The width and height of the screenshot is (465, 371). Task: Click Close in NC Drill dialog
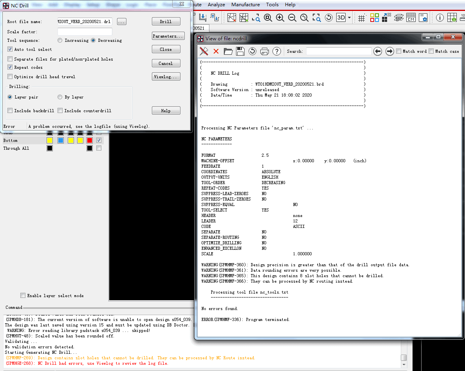tap(166, 49)
